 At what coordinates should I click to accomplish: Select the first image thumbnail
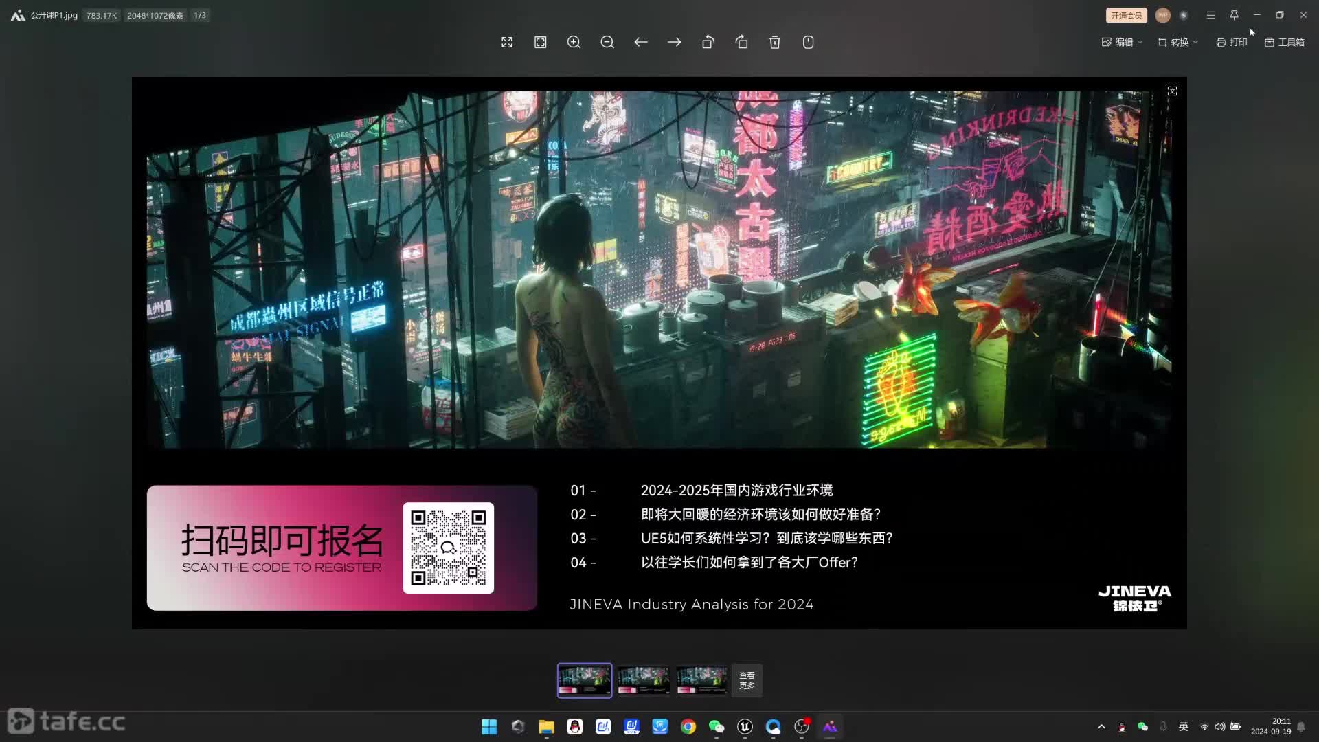(585, 680)
